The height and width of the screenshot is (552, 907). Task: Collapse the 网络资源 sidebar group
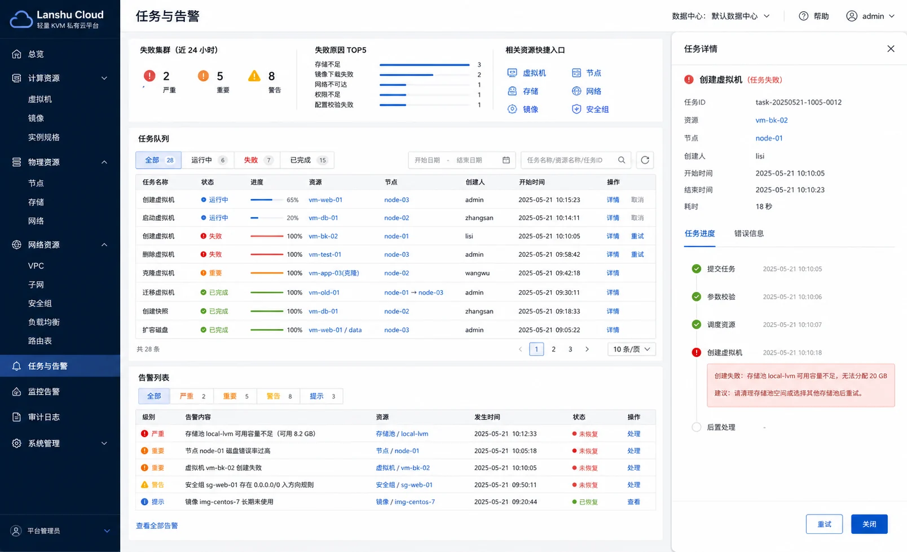pyautogui.click(x=104, y=245)
